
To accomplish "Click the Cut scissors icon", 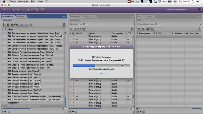I will tap(14, 10).
